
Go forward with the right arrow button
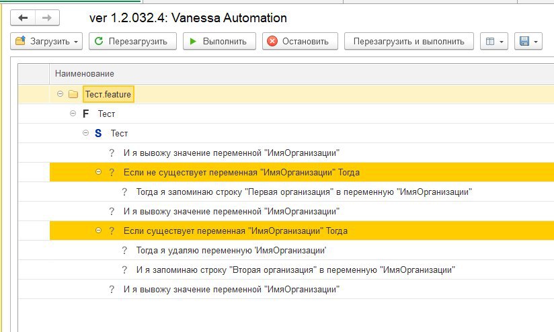tap(47, 17)
